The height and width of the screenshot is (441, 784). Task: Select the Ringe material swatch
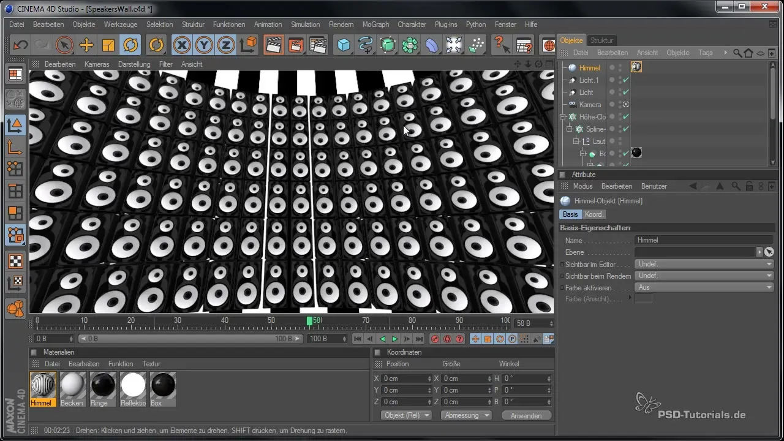coord(103,390)
